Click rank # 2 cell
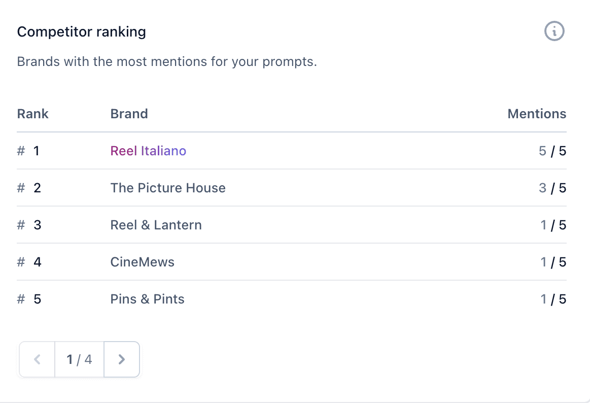The image size is (590, 403). coord(28,188)
